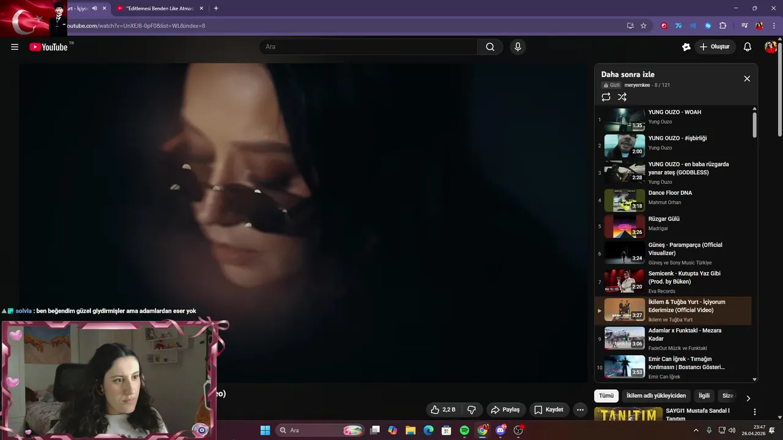The width and height of the screenshot is (783, 440).
Task: Open the YouTube notifications bell
Action: click(748, 47)
